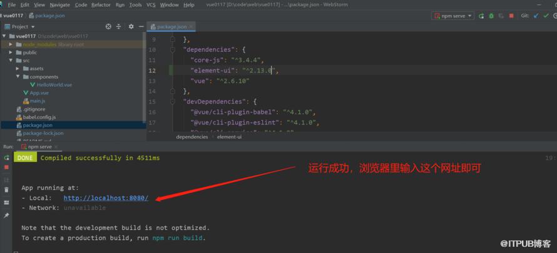This screenshot has width=557, height=253.
Task: Open the Refactor menu
Action: [x=101, y=5]
